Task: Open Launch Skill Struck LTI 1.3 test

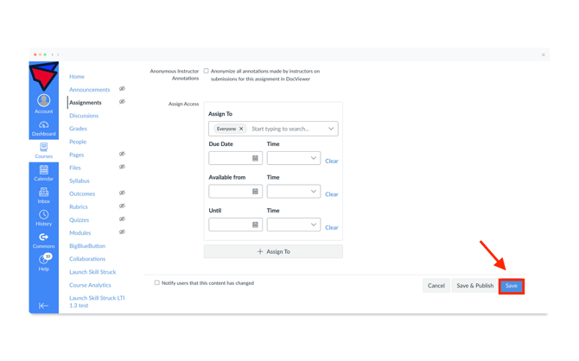Action: 97,301
